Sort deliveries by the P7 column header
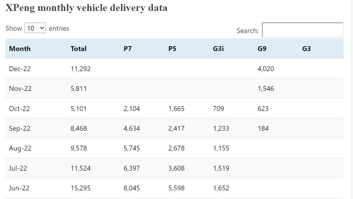The height and width of the screenshot is (199, 353). [x=128, y=48]
